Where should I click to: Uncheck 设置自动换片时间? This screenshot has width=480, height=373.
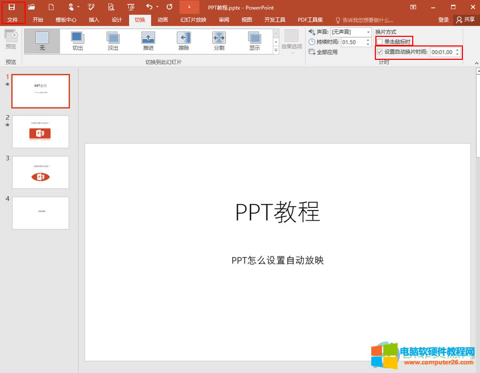(x=379, y=52)
